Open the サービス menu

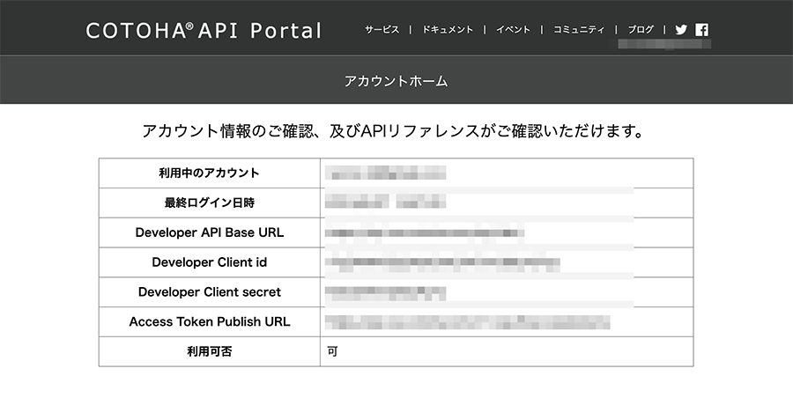(x=382, y=30)
